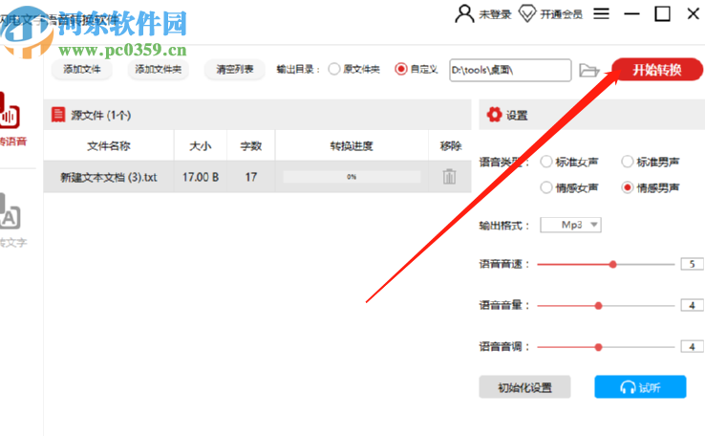The image size is (705, 436).
Task: Click the 文件名称 column header
Action: pyautogui.click(x=108, y=145)
